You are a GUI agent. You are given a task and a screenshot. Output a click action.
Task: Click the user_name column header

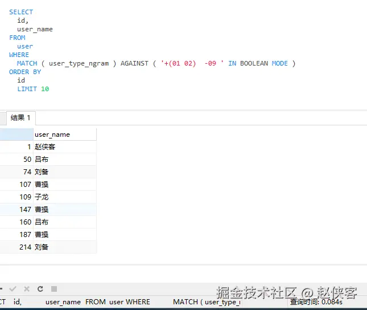(x=65, y=134)
